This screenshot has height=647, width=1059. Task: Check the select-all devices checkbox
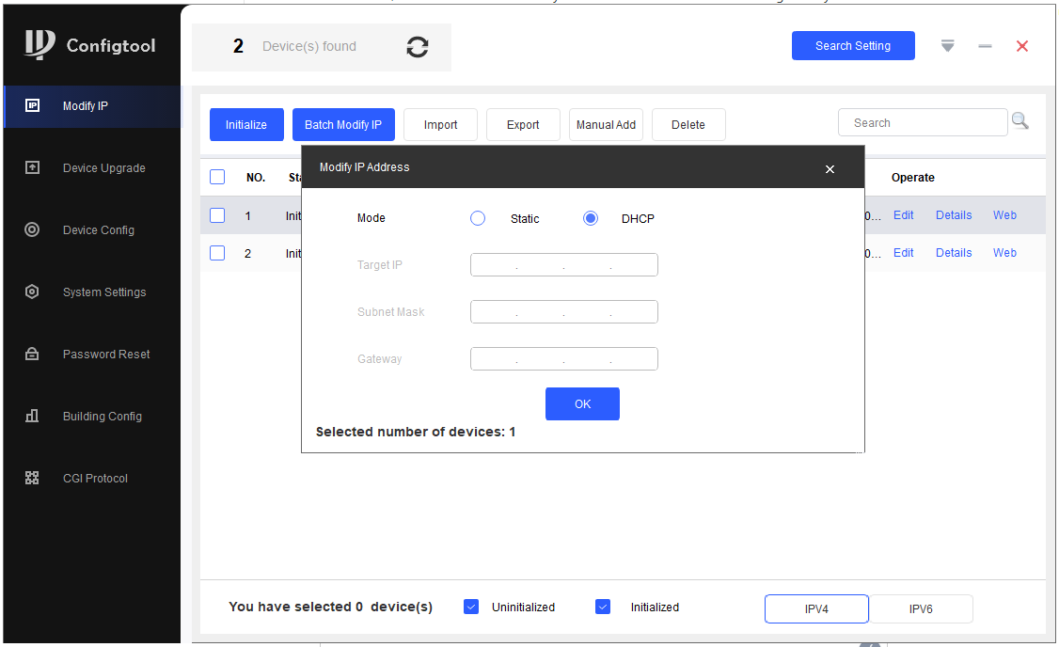[217, 177]
